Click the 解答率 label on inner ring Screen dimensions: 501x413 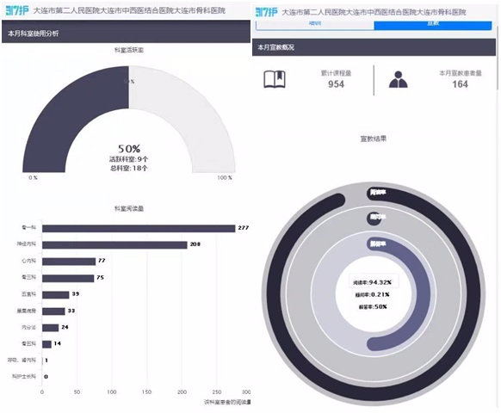(378, 244)
